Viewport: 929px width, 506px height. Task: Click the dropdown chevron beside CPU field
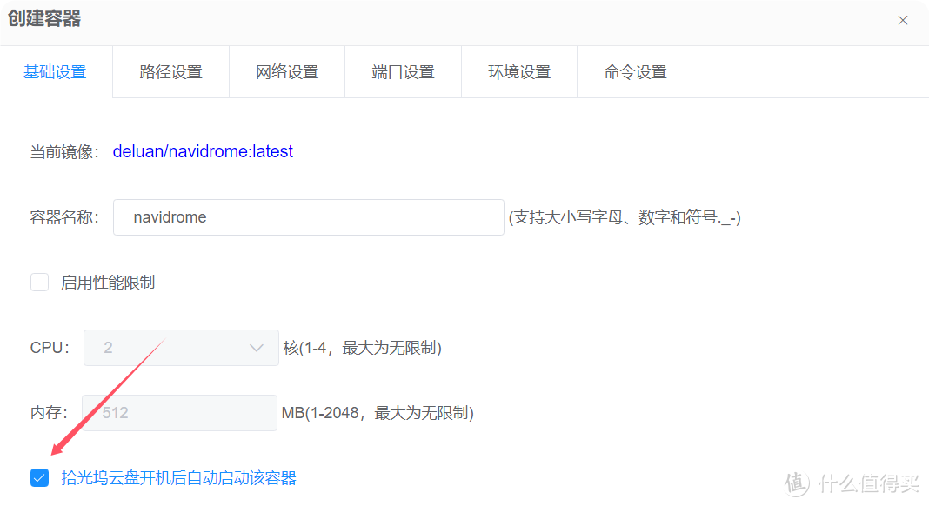click(x=257, y=347)
